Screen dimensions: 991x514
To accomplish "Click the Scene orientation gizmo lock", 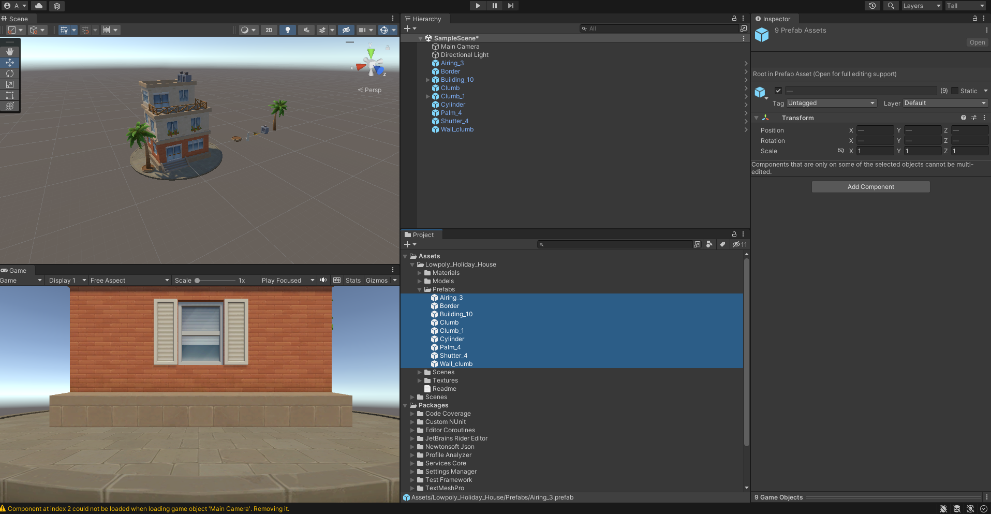I will [387, 48].
